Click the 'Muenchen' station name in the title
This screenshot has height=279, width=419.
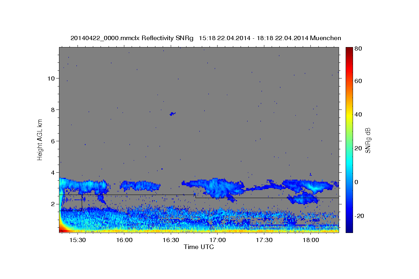coord(325,38)
